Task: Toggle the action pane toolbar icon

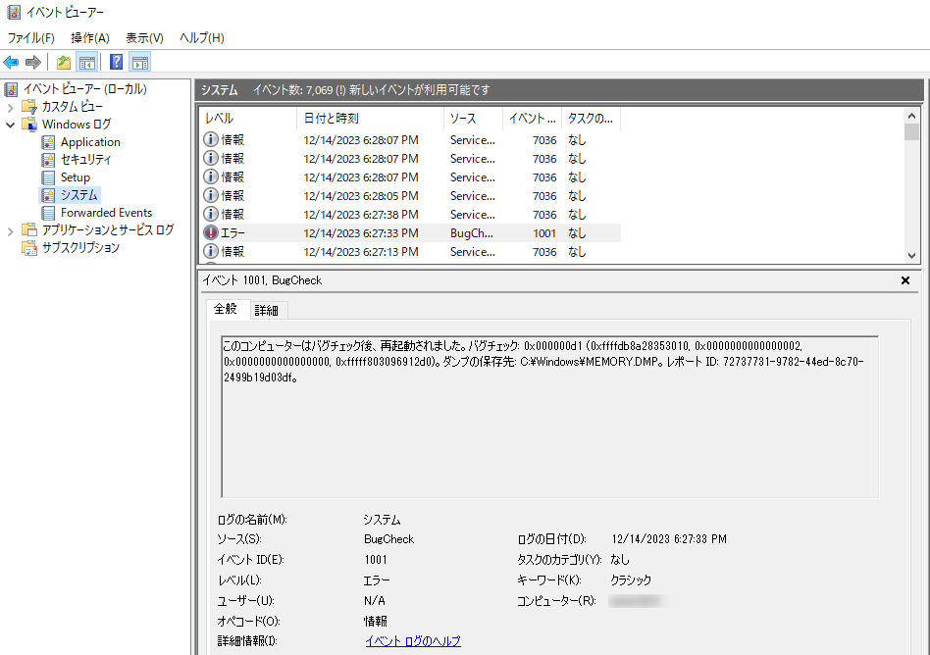Action: [140, 62]
